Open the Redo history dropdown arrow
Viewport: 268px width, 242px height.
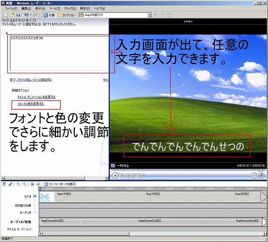click(x=39, y=15)
